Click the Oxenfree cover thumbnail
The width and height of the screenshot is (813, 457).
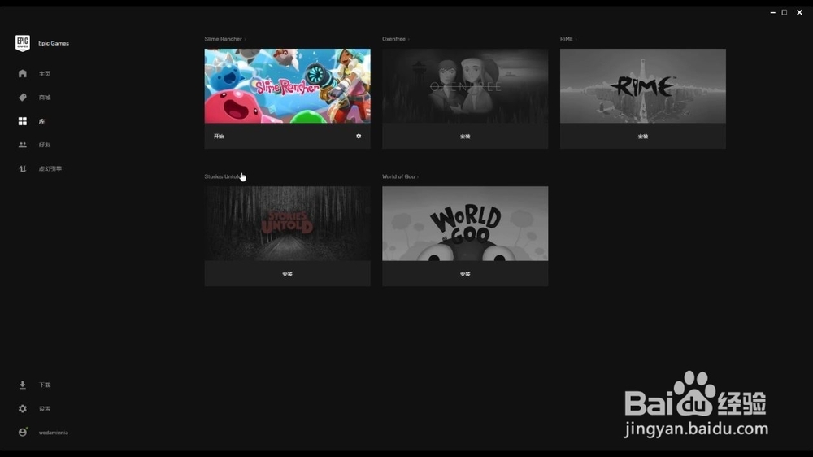click(465, 86)
